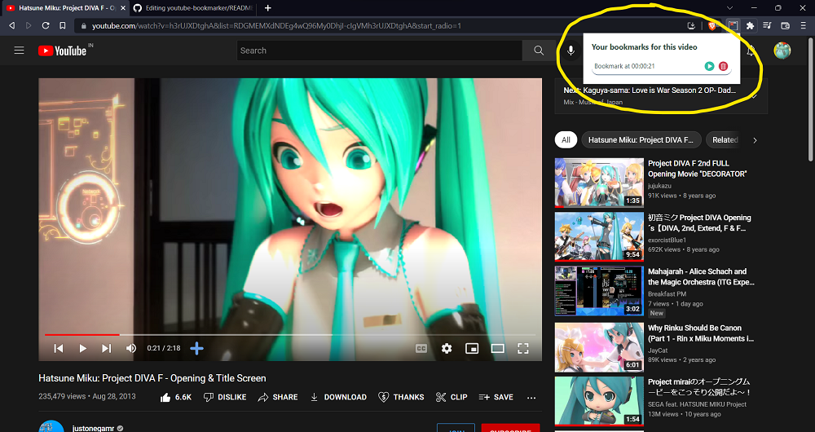
Task: Open Brave Shields lion icon
Action: (x=711, y=25)
